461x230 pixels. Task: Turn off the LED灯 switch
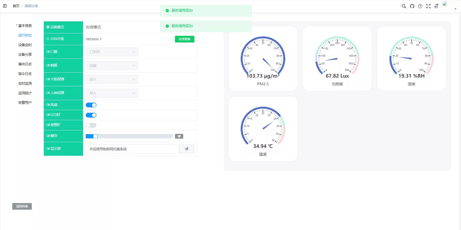coord(91,115)
